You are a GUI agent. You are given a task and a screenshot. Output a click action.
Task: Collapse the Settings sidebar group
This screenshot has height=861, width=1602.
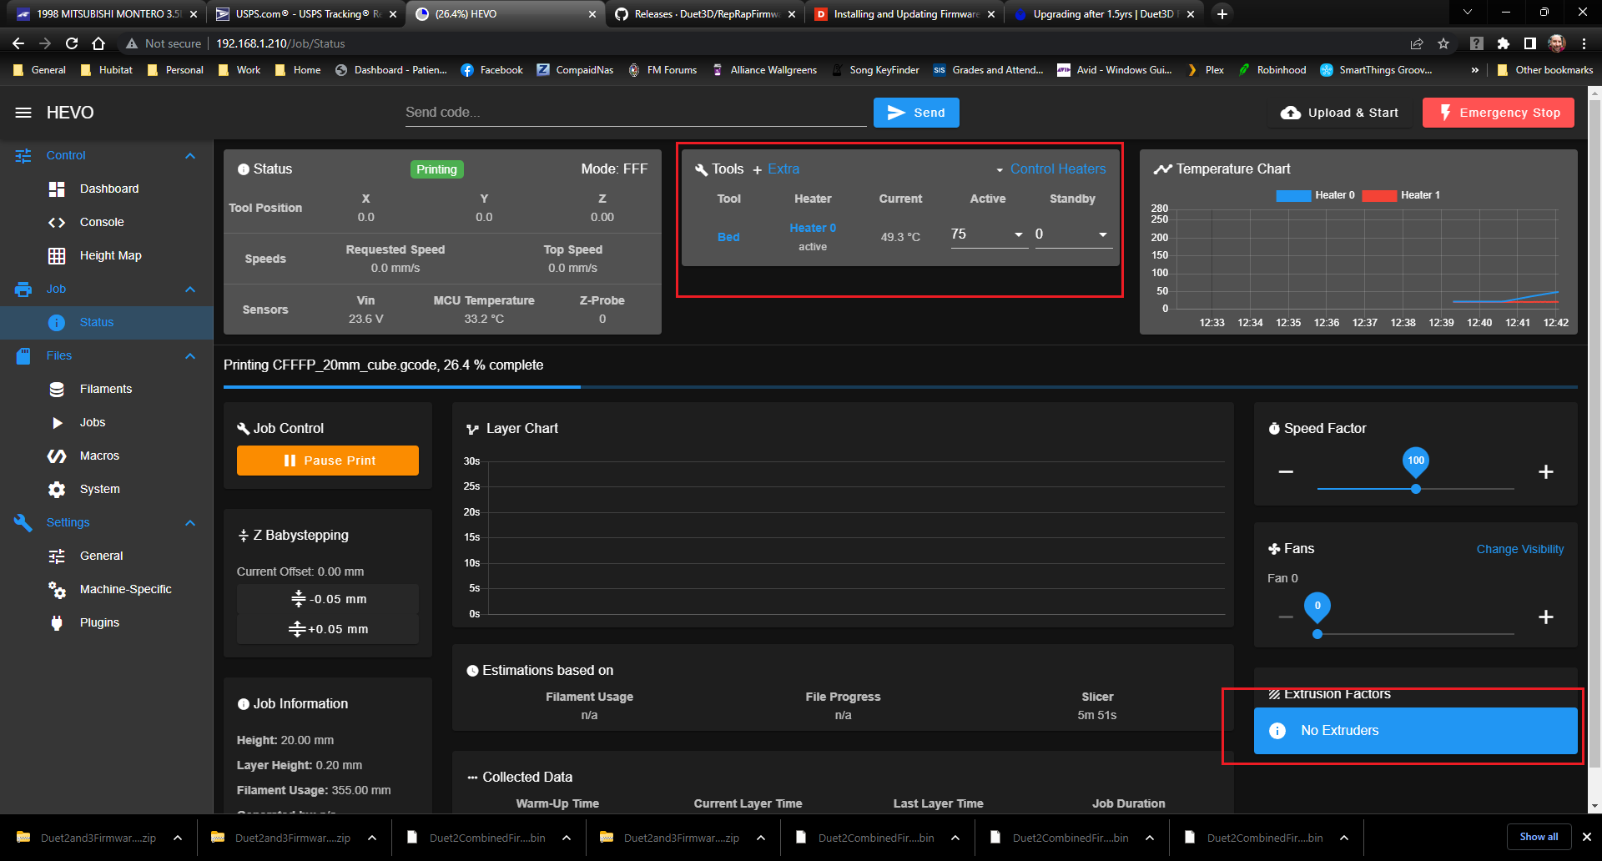190,522
